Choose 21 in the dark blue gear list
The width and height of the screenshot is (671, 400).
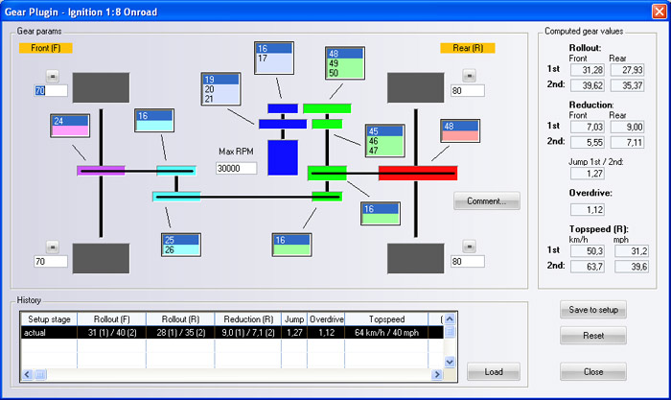point(220,99)
